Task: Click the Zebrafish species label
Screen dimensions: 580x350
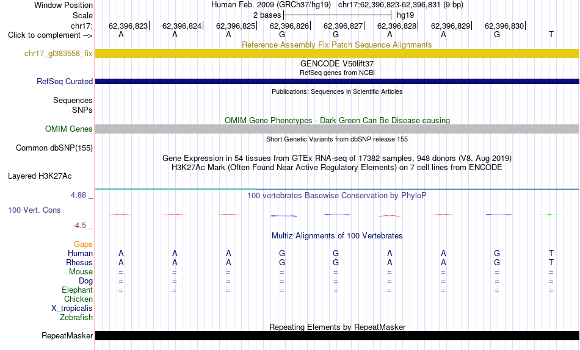Action: pyautogui.click(x=76, y=318)
